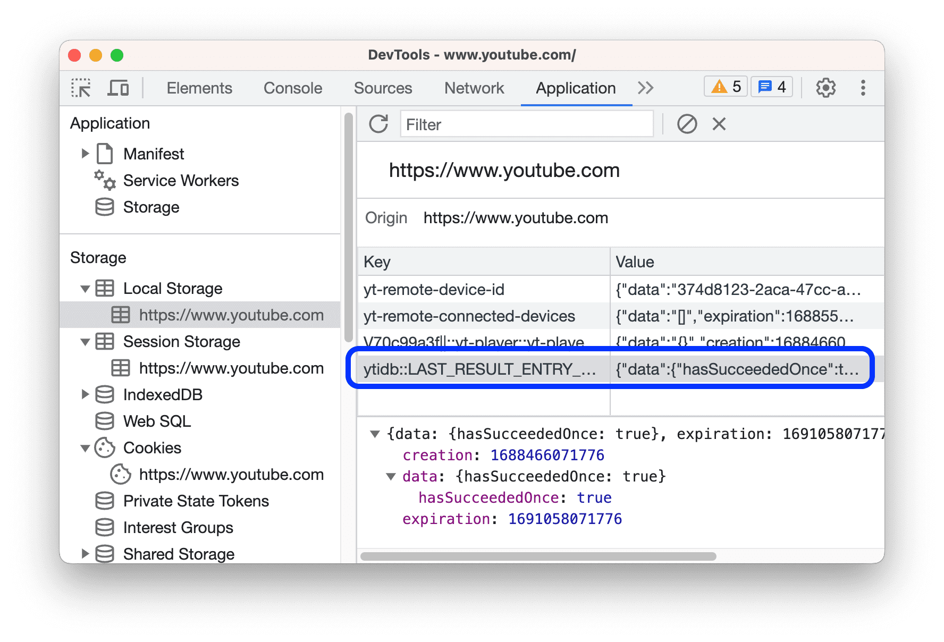Refresh the local storage item list

click(x=378, y=124)
